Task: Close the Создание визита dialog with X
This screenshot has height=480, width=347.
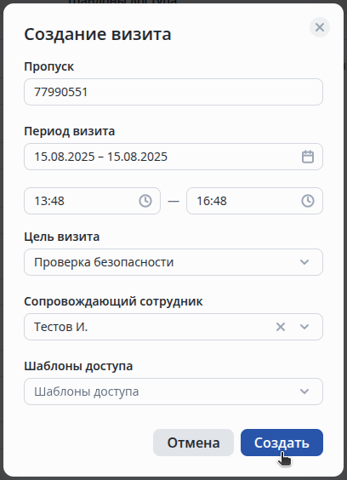Action: click(x=320, y=27)
